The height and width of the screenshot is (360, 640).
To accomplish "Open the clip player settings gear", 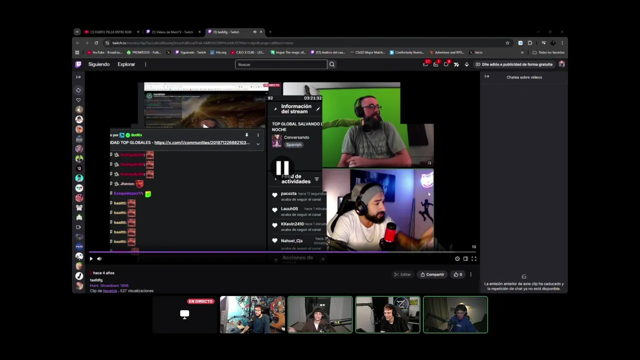I will click(457, 258).
